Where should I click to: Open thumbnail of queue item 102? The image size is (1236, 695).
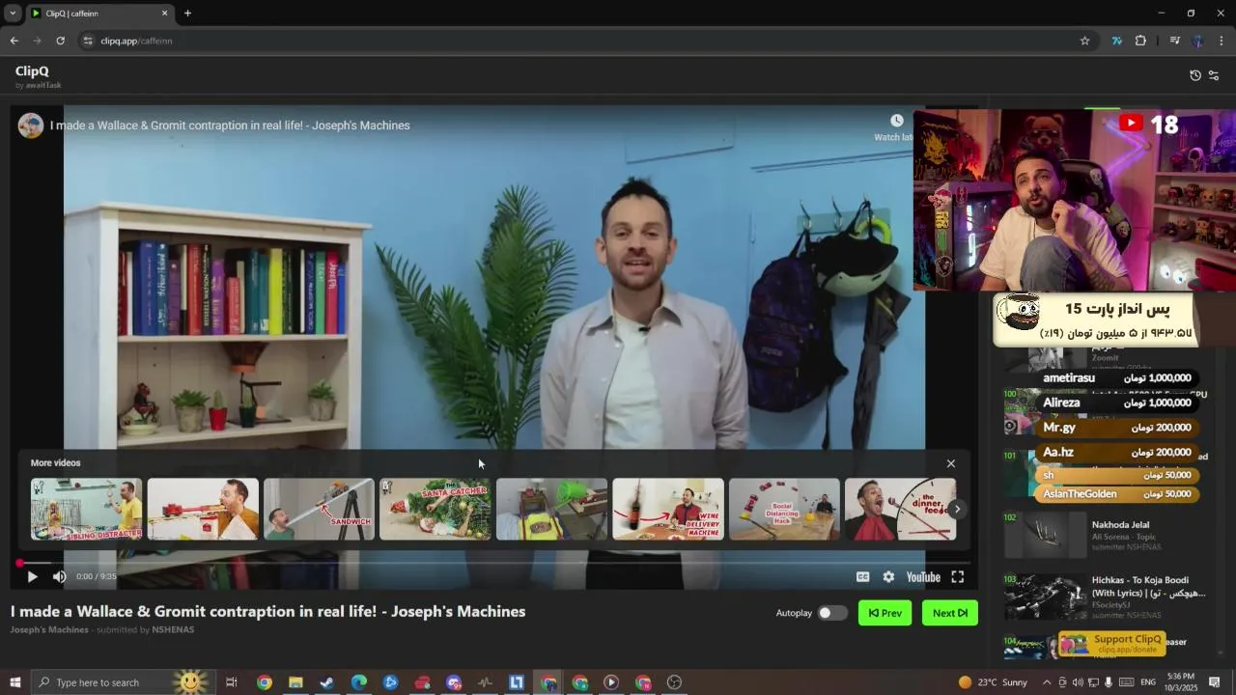pos(1046,535)
